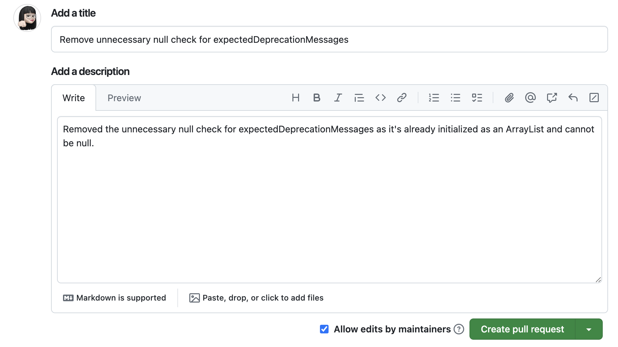Focus the pull request title field
This screenshot has height=347, width=618.
(329, 39)
